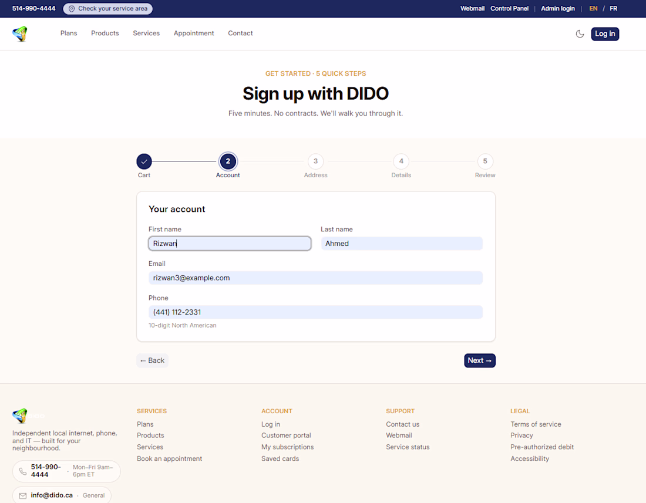
Task: Switch language to EN
Action: coord(593,9)
